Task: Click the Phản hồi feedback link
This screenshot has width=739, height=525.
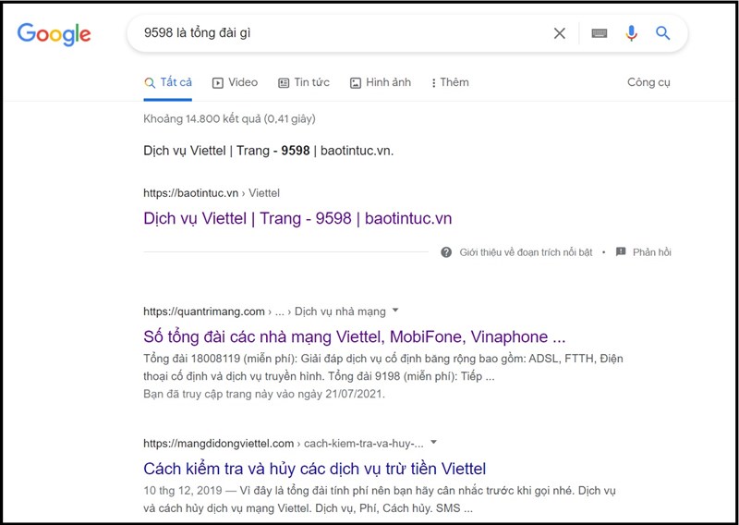Action: coord(652,252)
